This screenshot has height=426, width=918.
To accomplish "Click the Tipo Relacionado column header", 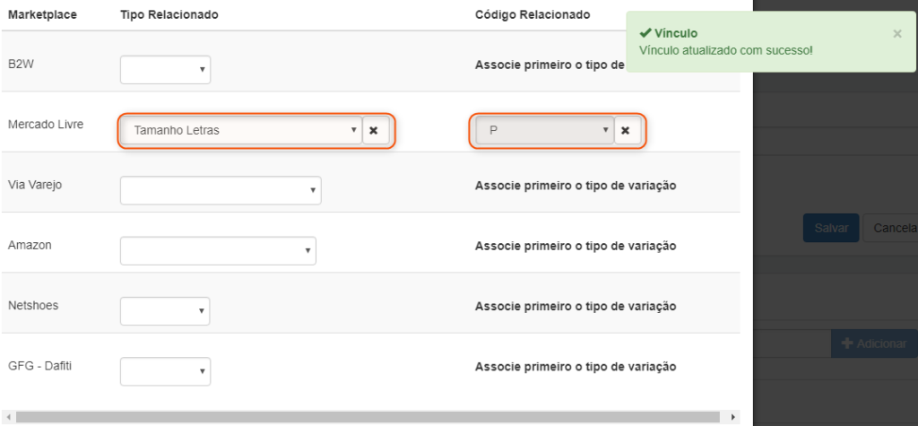I will pyautogui.click(x=169, y=14).
